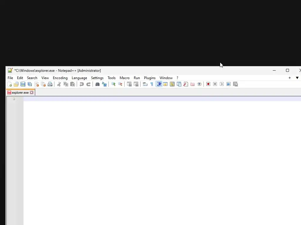Screen dimensions: 301x225
Task: Stop macro recording with the square icon
Action: tap(215, 84)
